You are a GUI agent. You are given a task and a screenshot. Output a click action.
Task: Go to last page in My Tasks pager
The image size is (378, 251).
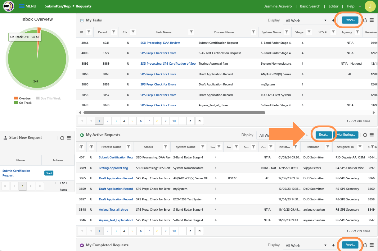[x=199, y=121]
